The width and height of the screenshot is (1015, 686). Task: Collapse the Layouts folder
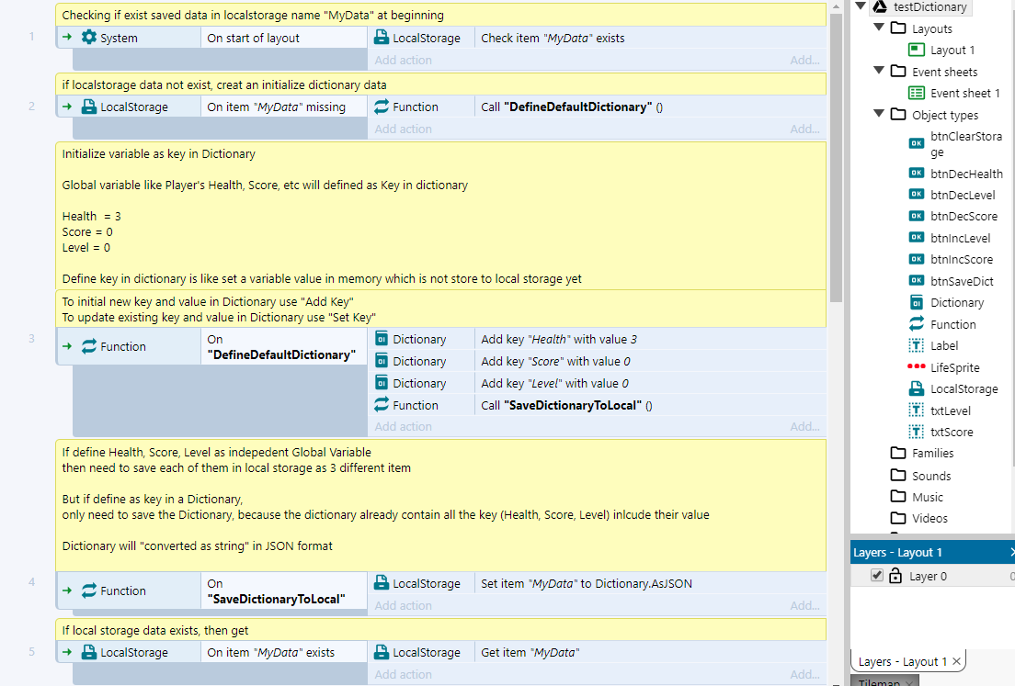(878, 28)
